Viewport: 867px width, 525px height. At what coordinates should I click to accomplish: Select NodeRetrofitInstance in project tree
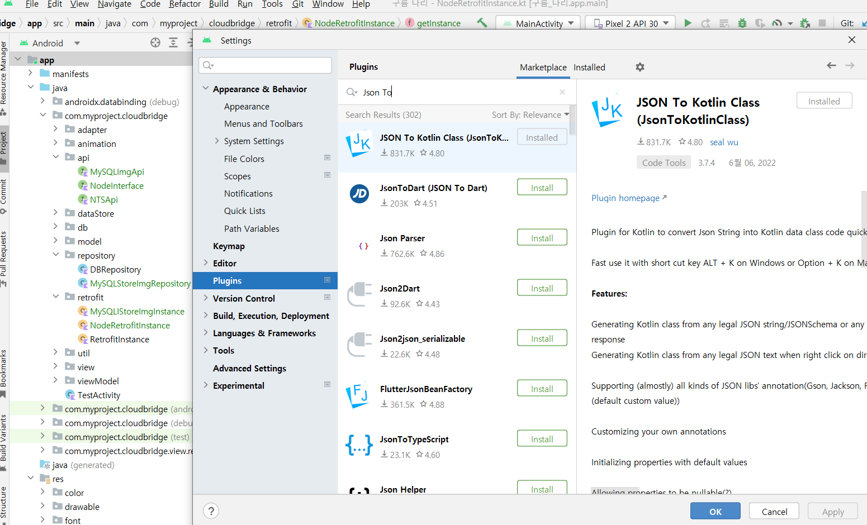130,325
